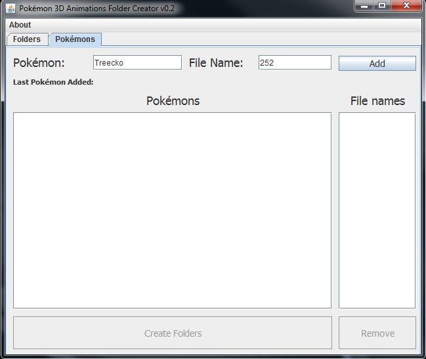Click the "Last Pokémon Added:" label
The image size is (426, 359).
53,83
